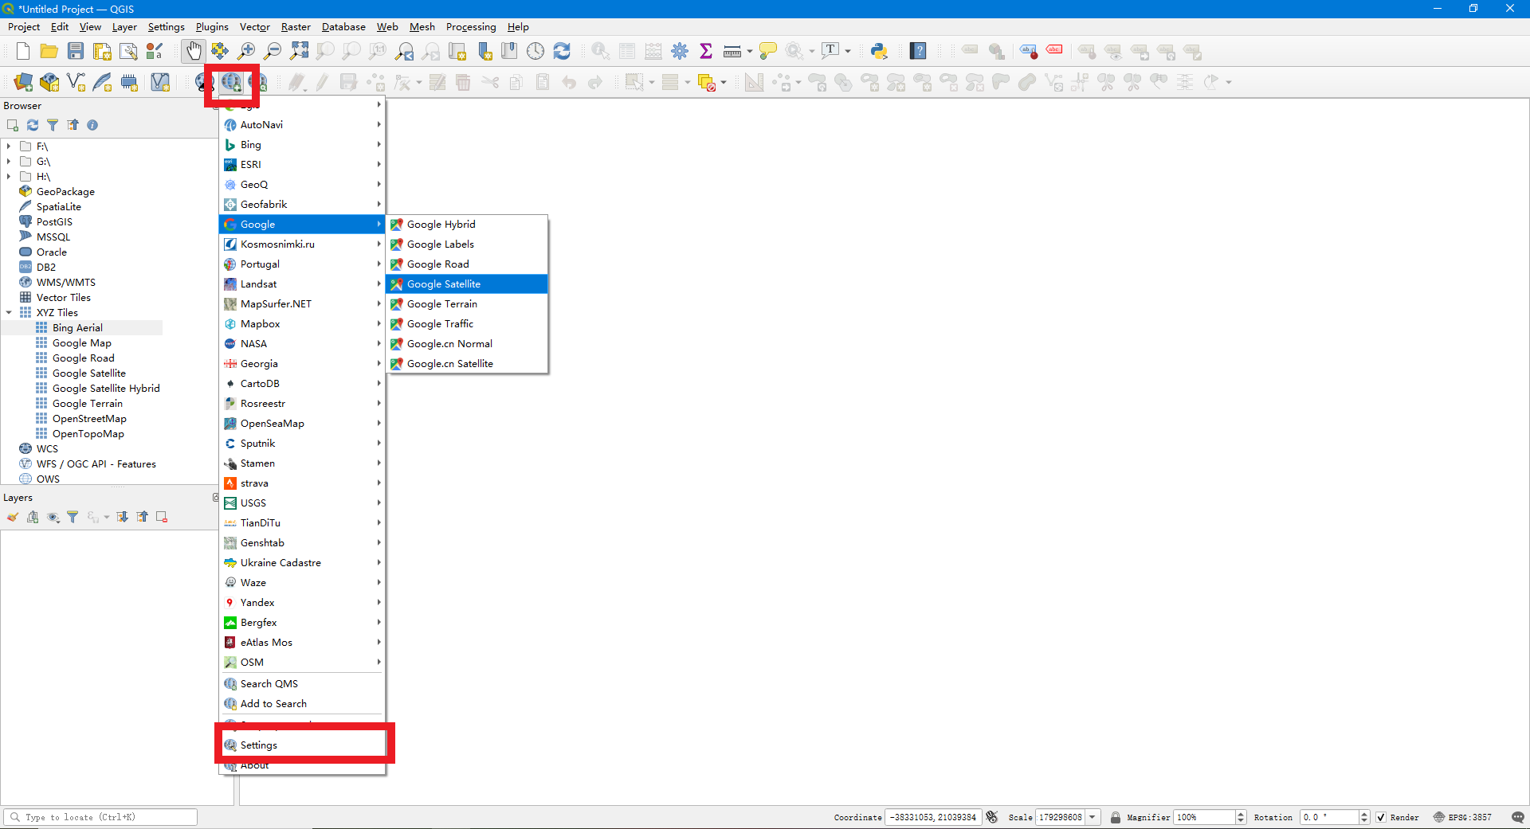1530x829 pixels.
Task: Save the project with the floppy disk icon
Action: (x=76, y=52)
